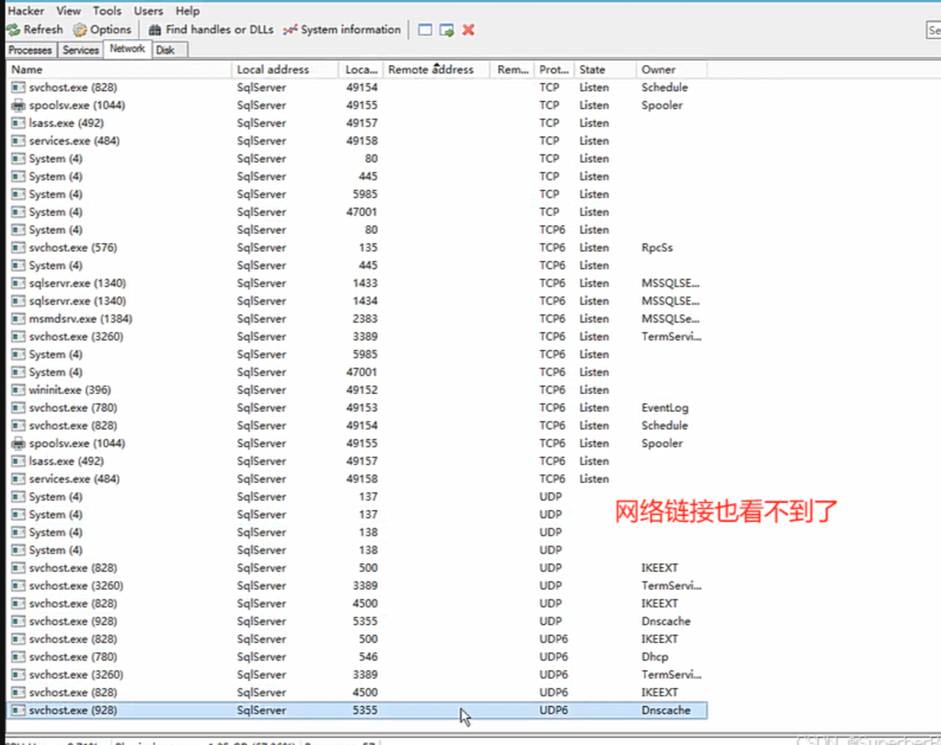The height and width of the screenshot is (745, 941).
Task: Click the printer icon for spoolsv.exe TCP6 row
Action: pyautogui.click(x=19, y=444)
